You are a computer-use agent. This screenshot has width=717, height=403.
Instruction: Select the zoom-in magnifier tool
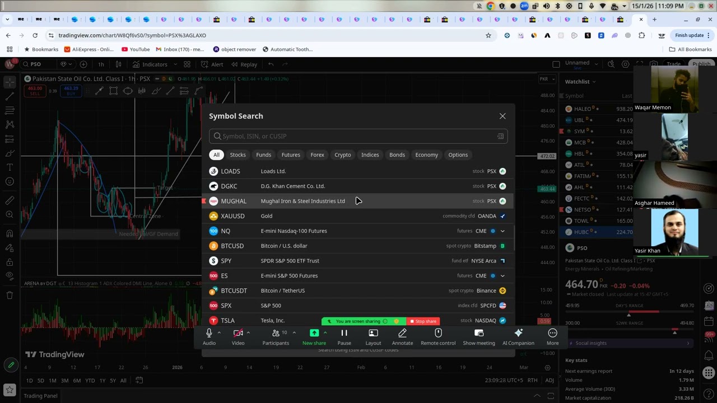coord(10,214)
